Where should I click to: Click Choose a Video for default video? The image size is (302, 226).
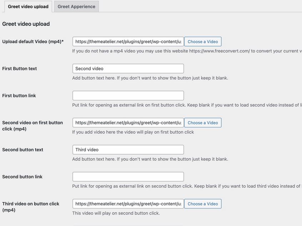[x=203, y=42]
